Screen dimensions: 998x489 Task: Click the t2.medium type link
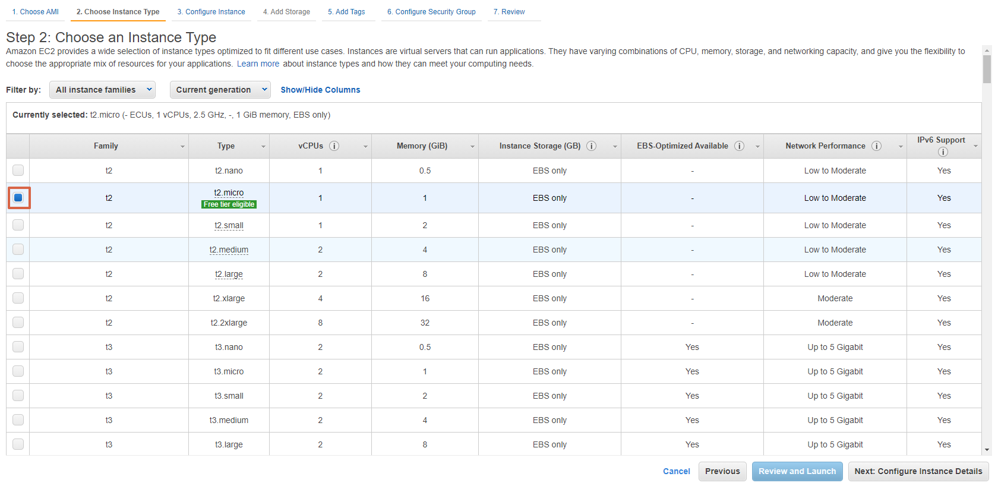(x=229, y=250)
